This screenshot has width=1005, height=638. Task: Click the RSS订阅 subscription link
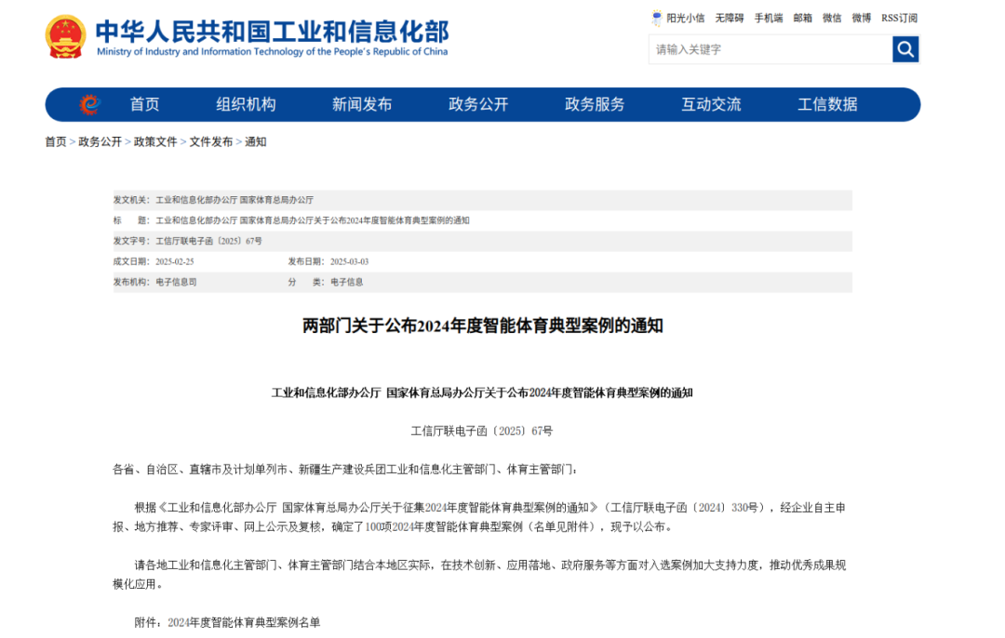(899, 18)
